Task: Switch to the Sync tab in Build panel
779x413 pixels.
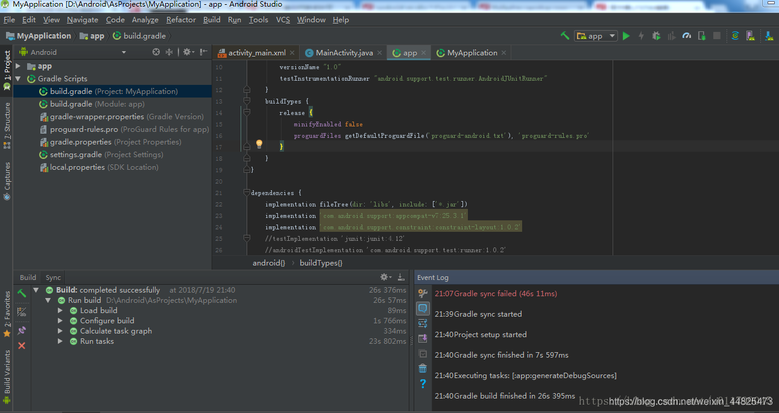Action: [x=53, y=278]
